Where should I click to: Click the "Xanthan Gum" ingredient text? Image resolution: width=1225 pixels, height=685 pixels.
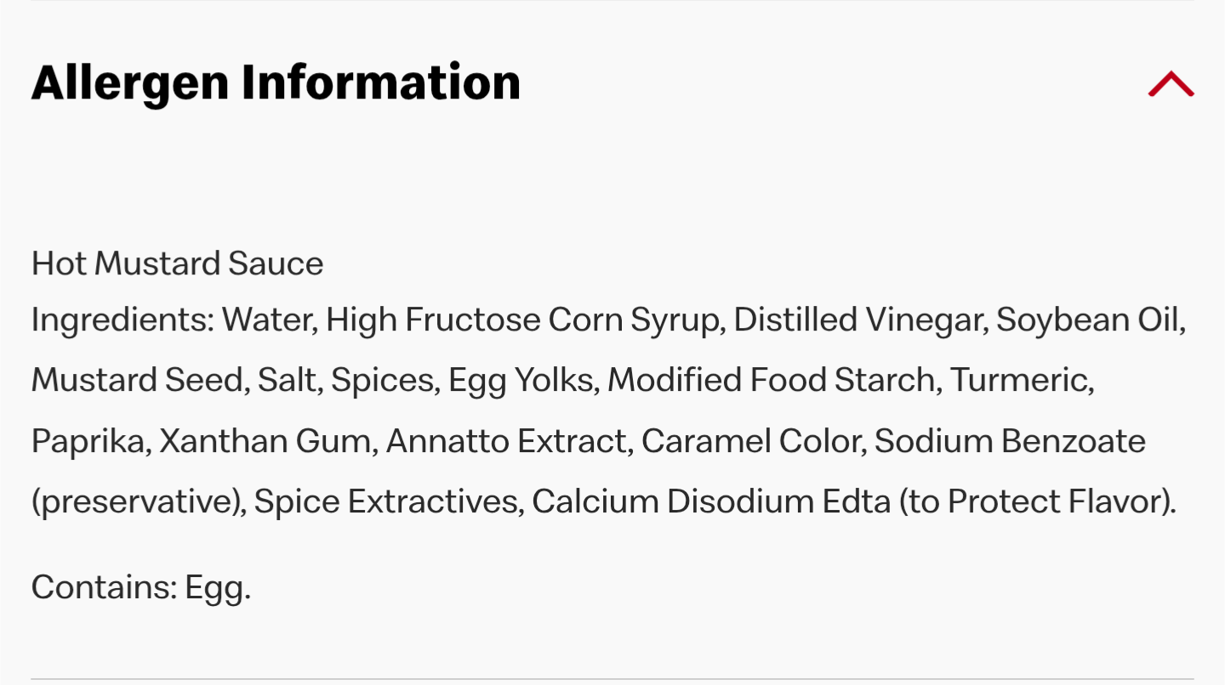point(265,441)
